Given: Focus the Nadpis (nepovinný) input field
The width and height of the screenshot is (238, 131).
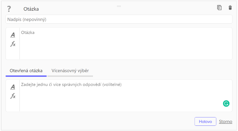Looking at the screenshot, I should [x=119, y=19].
